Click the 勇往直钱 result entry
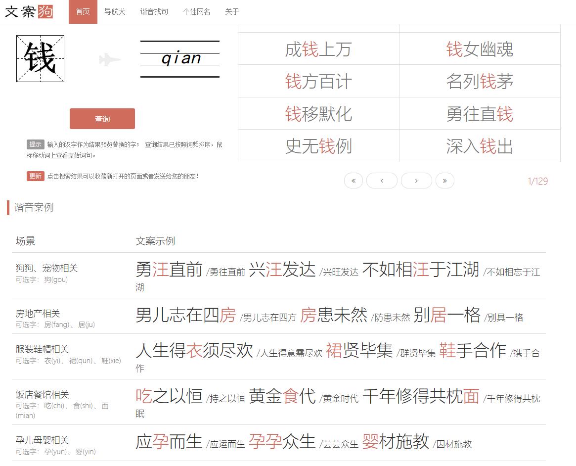Screen dimensions: 576x466 pyautogui.click(x=479, y=113)
